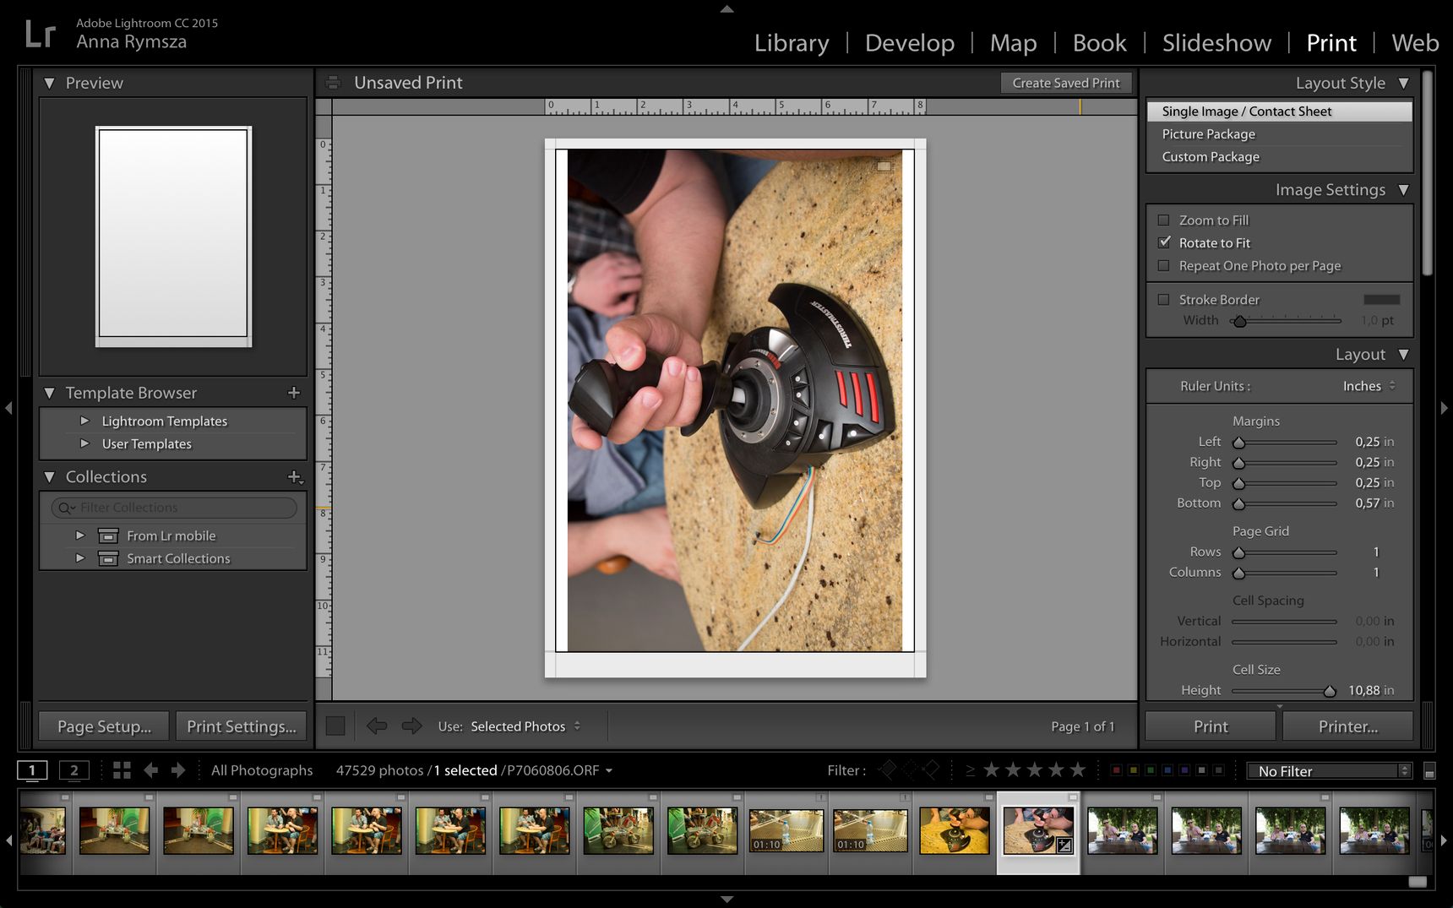Expand User Templates folder

pos(84,443)
